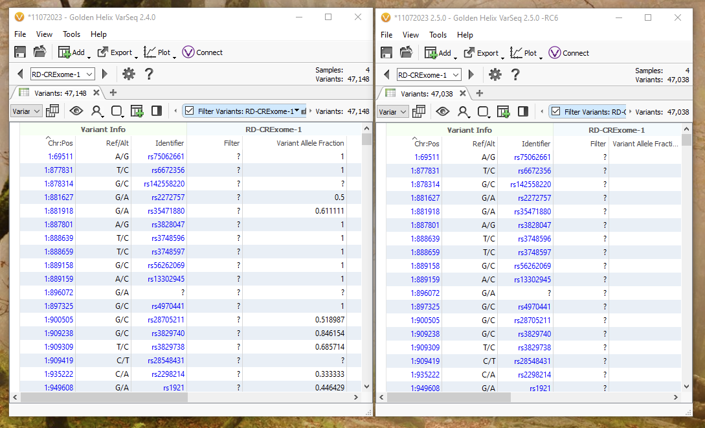Toggle eye visibility icon in VarSeq 2.4.0
The image size is (705, 428).
76,111
